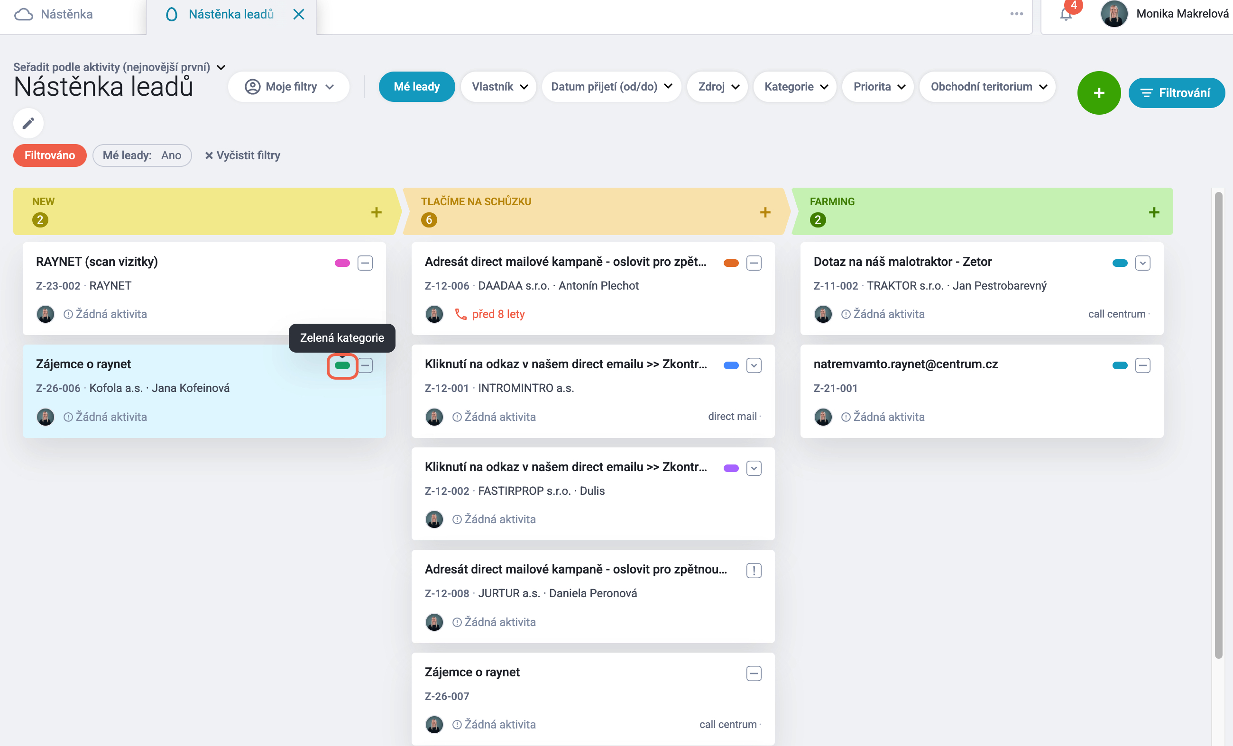The height and width of the screenshot is (746, 1233).
Task: Click priority icon on the JURTUR lead card
Action: (754, 570)
